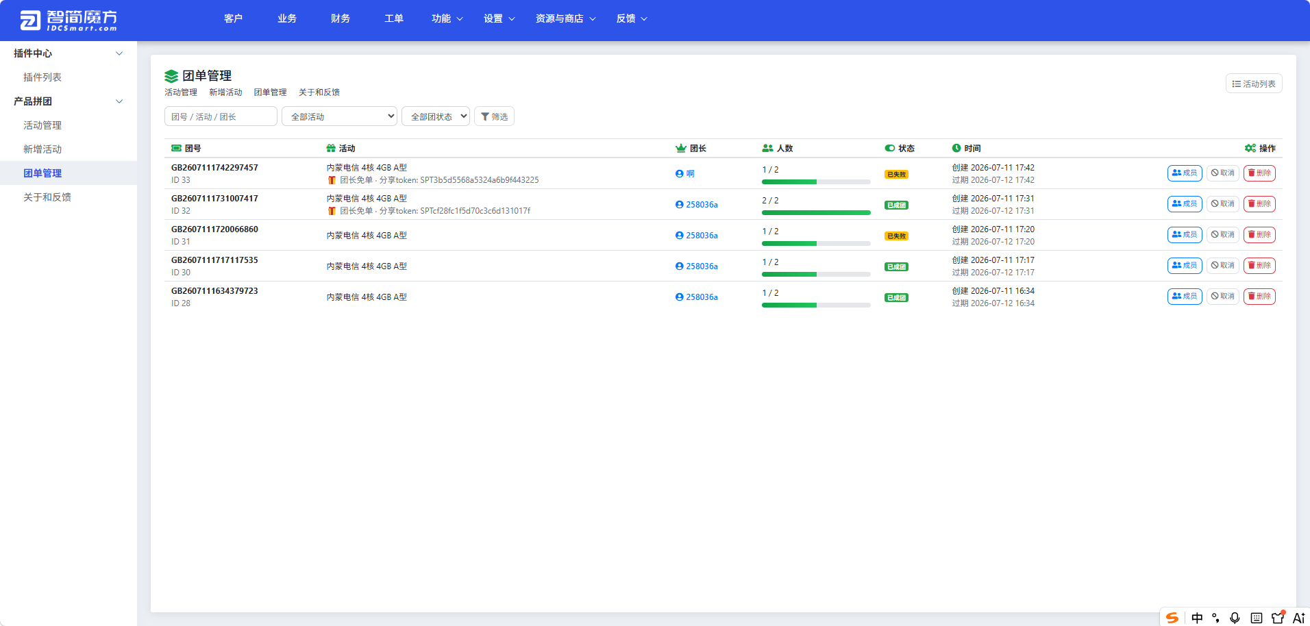The image size is (1310, 626).
Task: Click the 1/2 progress bar in the ID 33 row
Action: pyautogui.click(x=816, y=182)
